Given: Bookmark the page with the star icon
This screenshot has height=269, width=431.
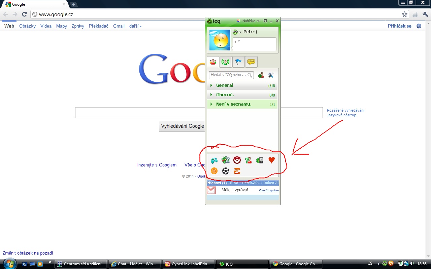Looking at the screenshot, I should click(404, 14).
